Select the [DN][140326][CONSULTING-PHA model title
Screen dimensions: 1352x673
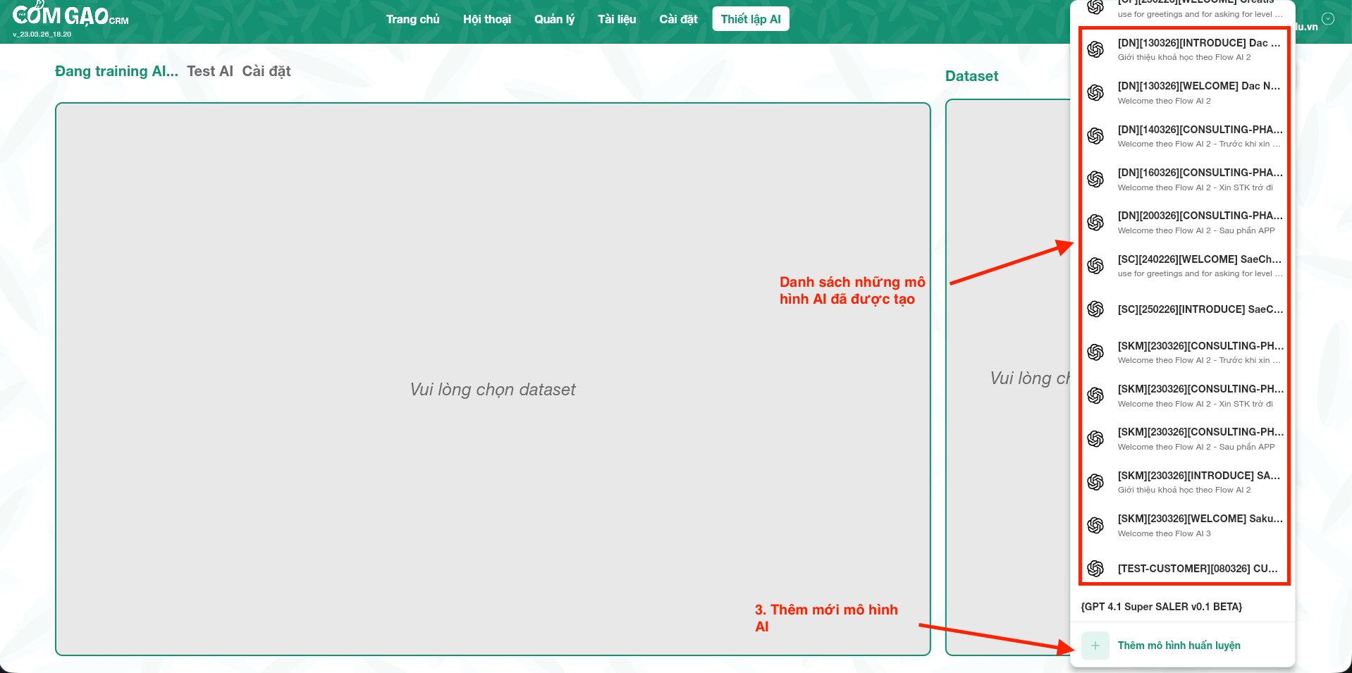point(1200,130)
